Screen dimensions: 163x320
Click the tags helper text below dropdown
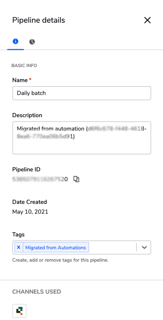pyautogui.click(x=60, y=260)
